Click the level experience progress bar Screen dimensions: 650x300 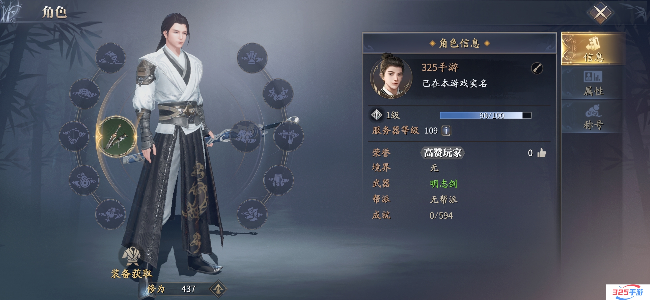coord(486,115)
